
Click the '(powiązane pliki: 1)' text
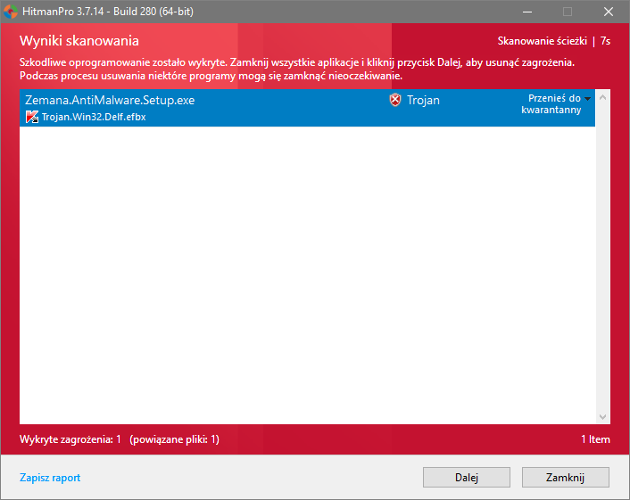pos(174,439)
